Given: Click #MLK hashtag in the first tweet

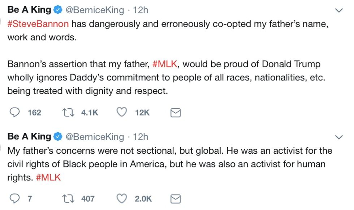Looking at the screenshot, I should point(165,65).
